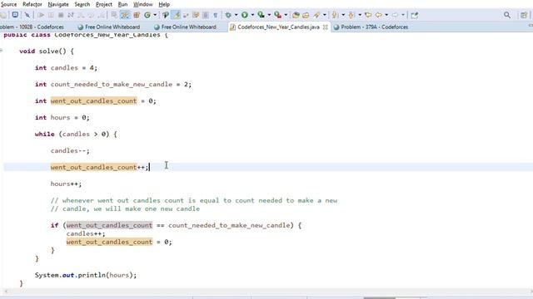Click the Open Perspective icon
Screen dimensions: 533x299
[x=524, y=15]
